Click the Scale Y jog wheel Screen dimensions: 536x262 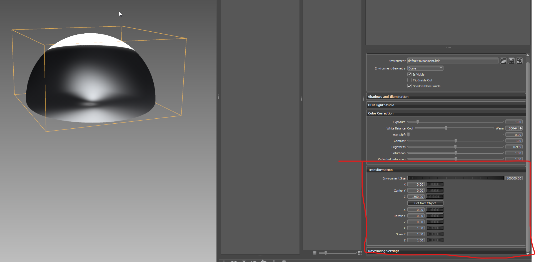coord(435,234)
